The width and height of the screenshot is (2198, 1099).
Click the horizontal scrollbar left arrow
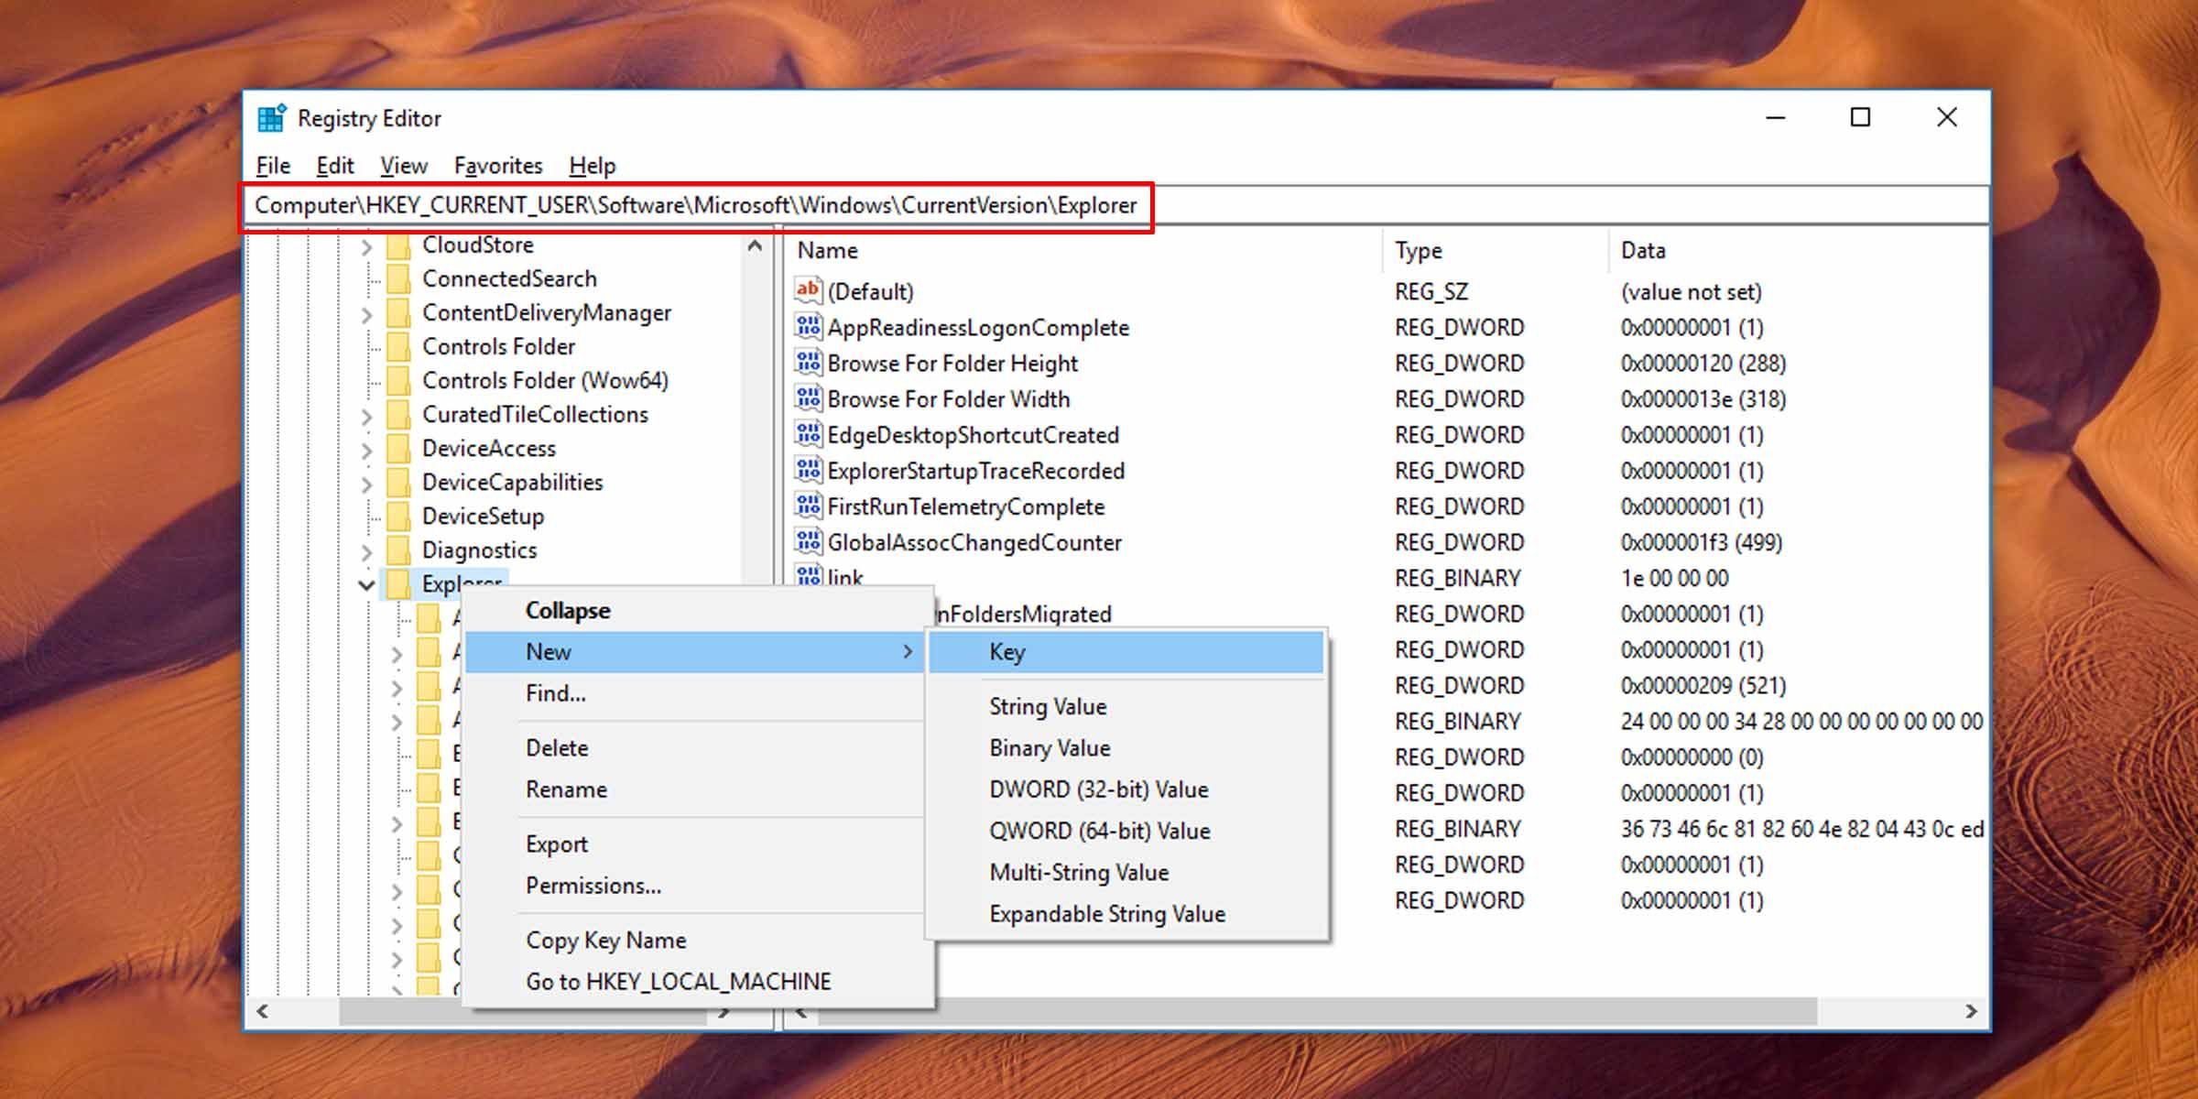tap(261, 1012)
